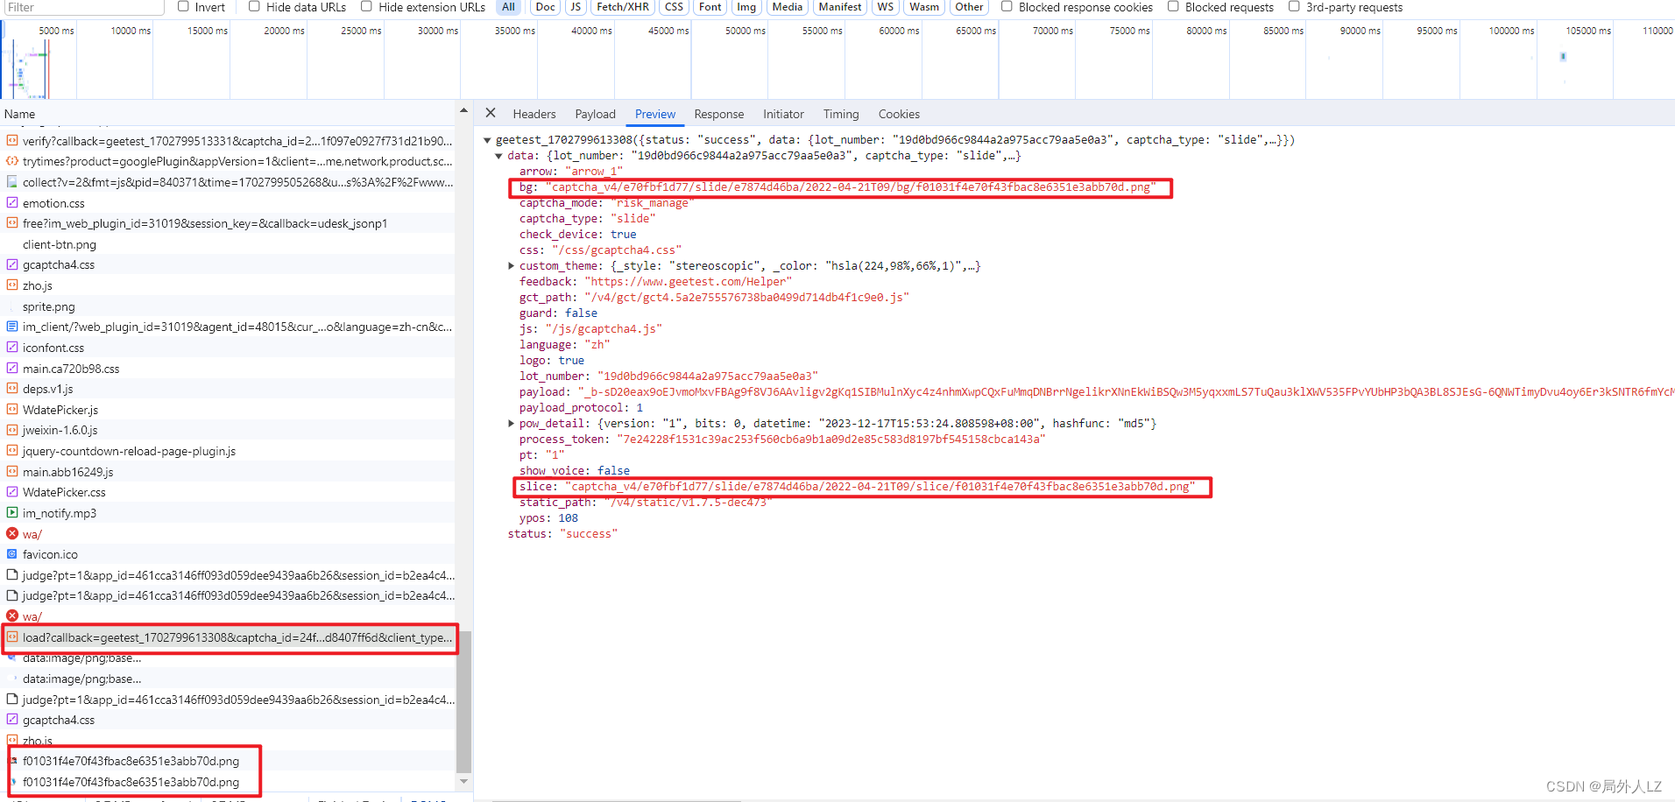This screenshot has width=1675, height=802.
Task: Select the jweixin-1.6.0.js request
Action: pos(228,430)
